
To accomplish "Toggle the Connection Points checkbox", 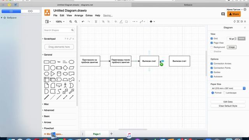I will pos(212,68).
